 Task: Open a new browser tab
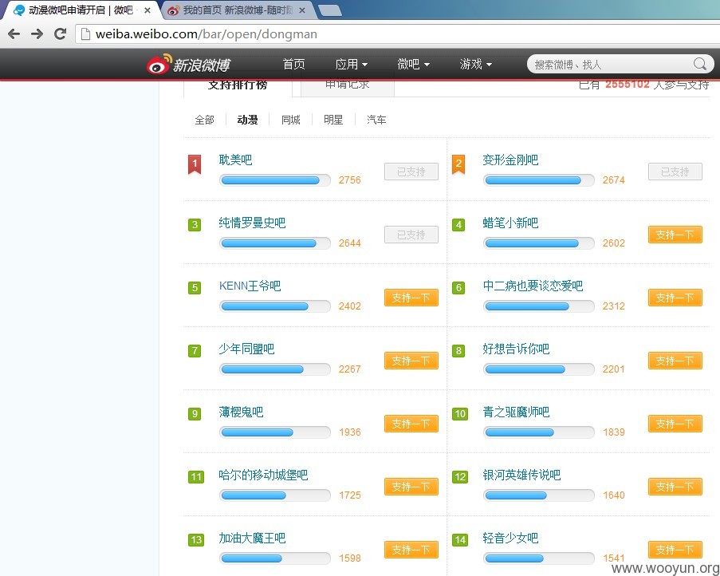pyautogui.click(x=329, y=10)
